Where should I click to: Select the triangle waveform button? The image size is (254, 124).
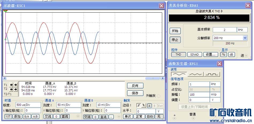click(x=196, y=74)
